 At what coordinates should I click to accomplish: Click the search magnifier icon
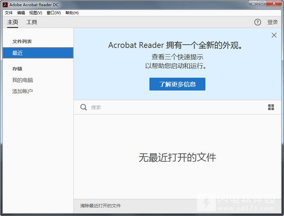click(x=83, y=107)
